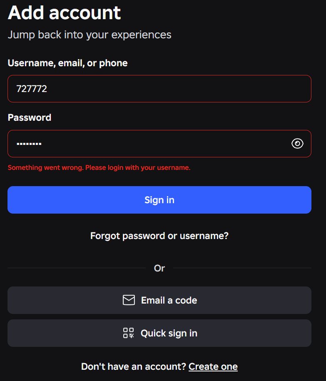Click the masked dots in the password field
Viewport: 326px width, 381px height.
[x=29, y=144]
